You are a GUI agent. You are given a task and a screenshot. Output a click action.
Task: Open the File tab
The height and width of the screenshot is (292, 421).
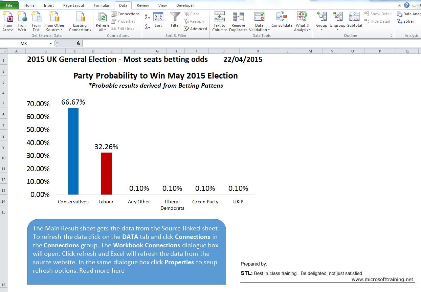tap(9, 5)
